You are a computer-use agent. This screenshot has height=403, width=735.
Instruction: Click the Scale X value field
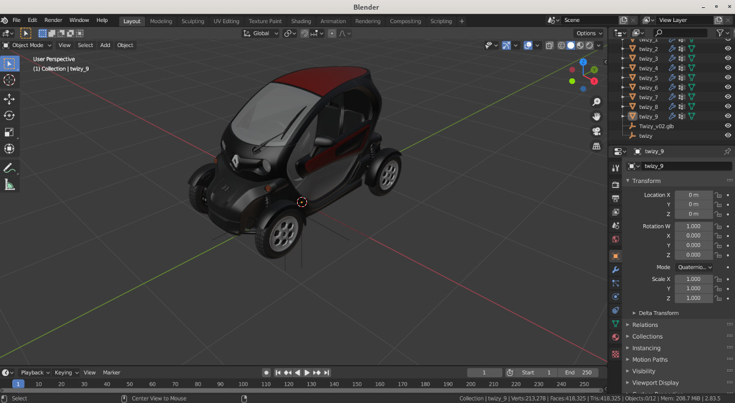tap(693, 279)
